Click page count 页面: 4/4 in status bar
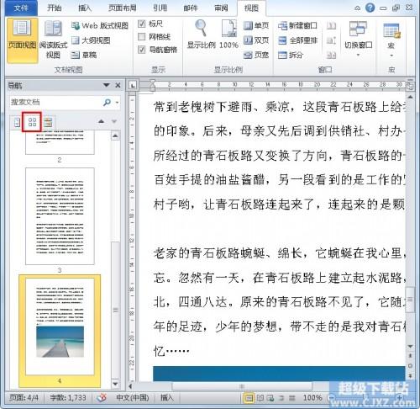The image size is (420, 409). pos(24,397)
